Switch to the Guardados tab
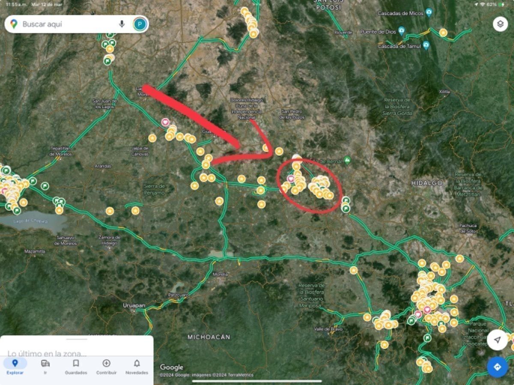514x385 pixels. coord(76,367)
